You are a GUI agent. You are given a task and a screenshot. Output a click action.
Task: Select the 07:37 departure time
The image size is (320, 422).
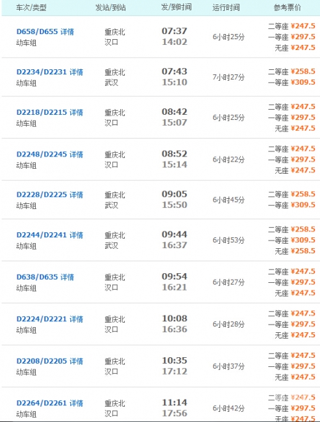174,31
